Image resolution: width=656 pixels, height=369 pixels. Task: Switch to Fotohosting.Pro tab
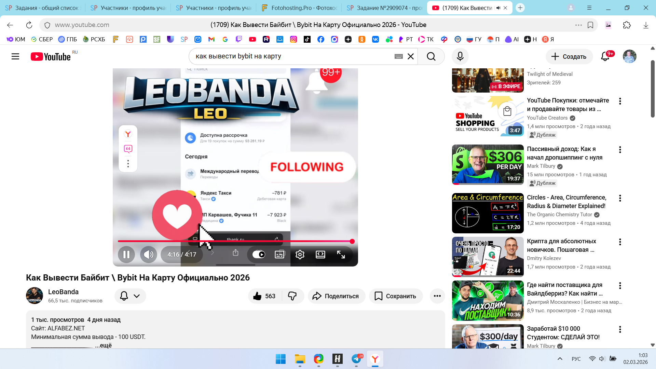(x=299, y=8)
